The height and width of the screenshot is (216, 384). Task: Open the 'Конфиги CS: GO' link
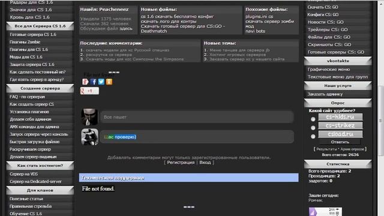323,14
